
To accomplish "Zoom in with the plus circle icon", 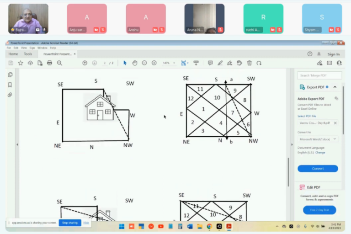I will (154, 63).
